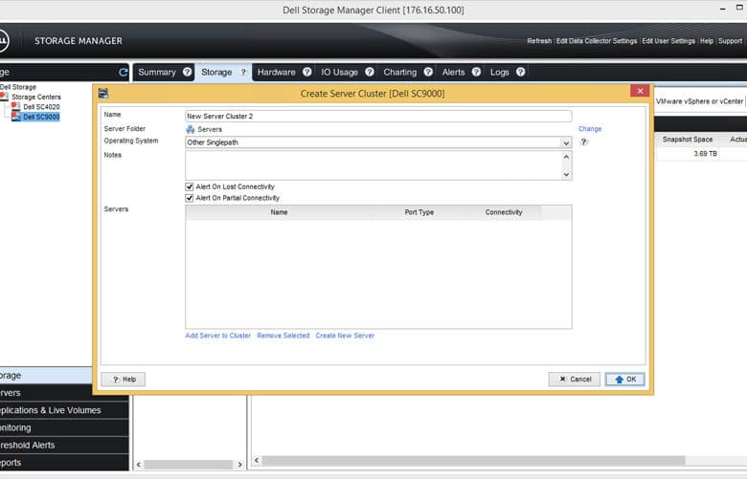Viewport: 747px width, 479px height.
Task: Click the OK button
Action: click(625, 380)
